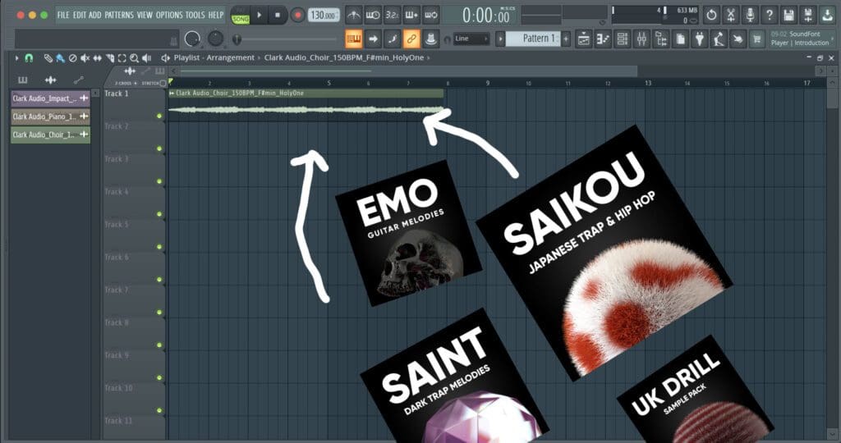
Task: Choose the Select marquee tool in the playlist
Action: point(122,58)
